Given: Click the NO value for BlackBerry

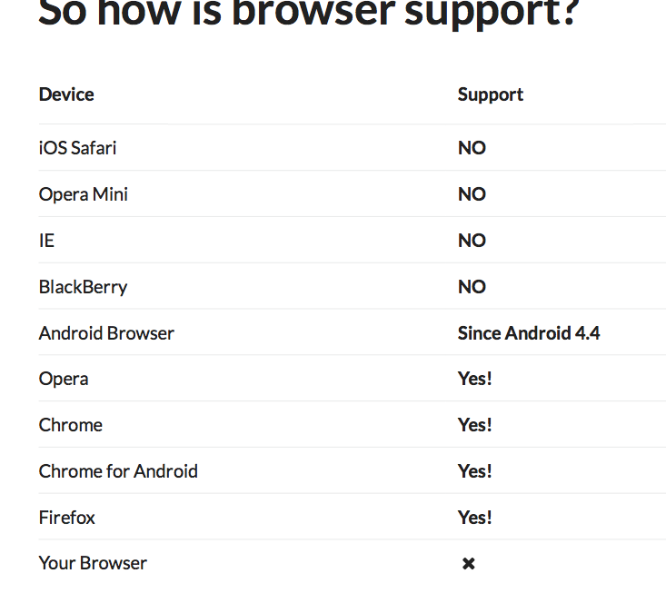Looking at the screenshot, I should pyautogui.click(x=472, y=287).
